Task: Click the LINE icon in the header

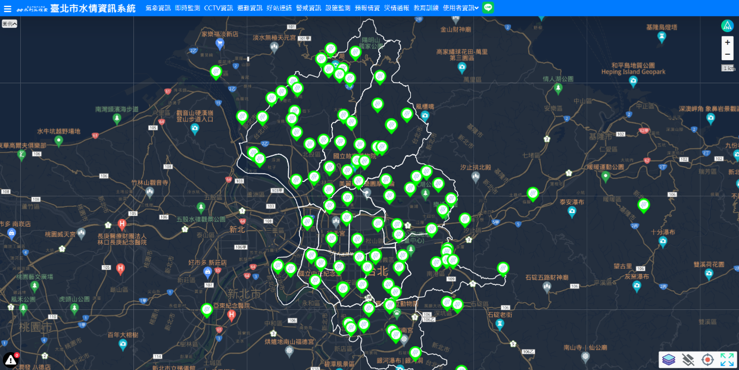Action: click(x=488, y=8)
